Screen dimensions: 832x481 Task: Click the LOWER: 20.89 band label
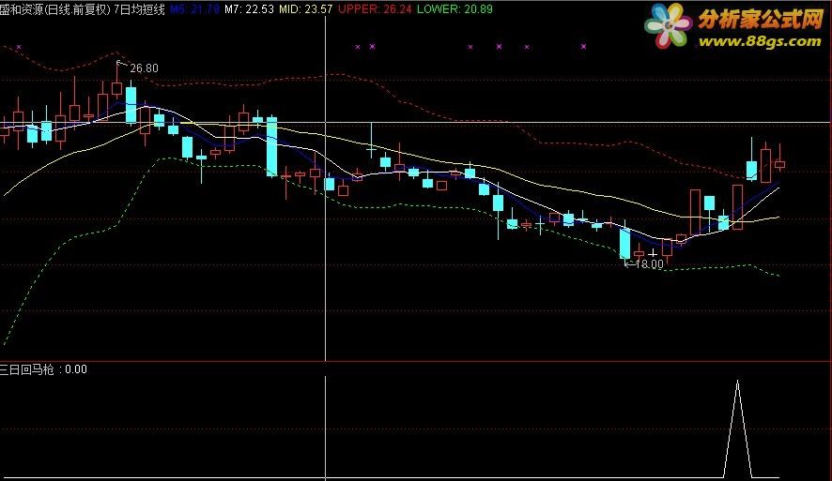click(x=455, y=9)
